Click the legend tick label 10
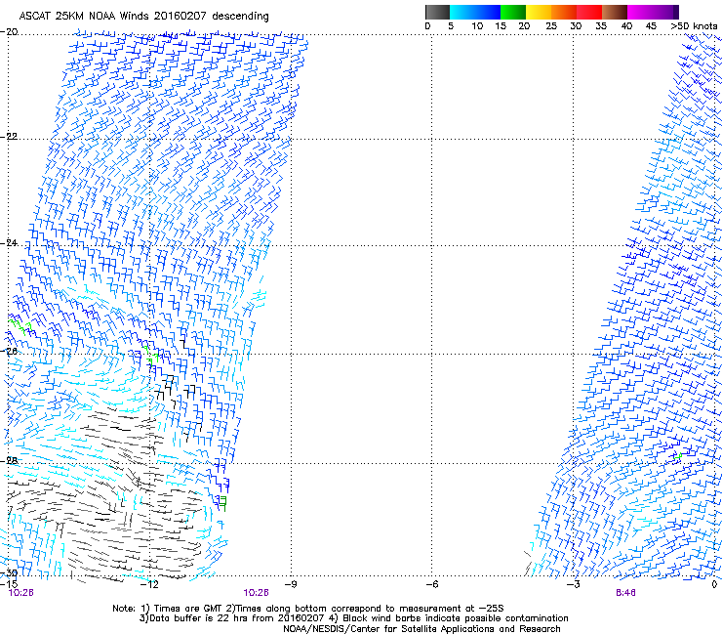 click(477, 26)
